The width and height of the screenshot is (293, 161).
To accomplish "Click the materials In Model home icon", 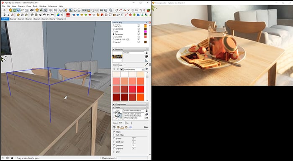I will tap(121, 69).
